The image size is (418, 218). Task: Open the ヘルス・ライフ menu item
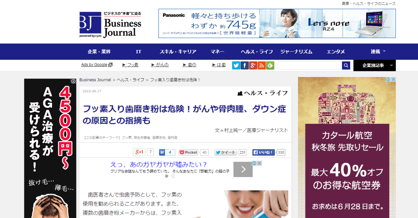tap(257, 52)
